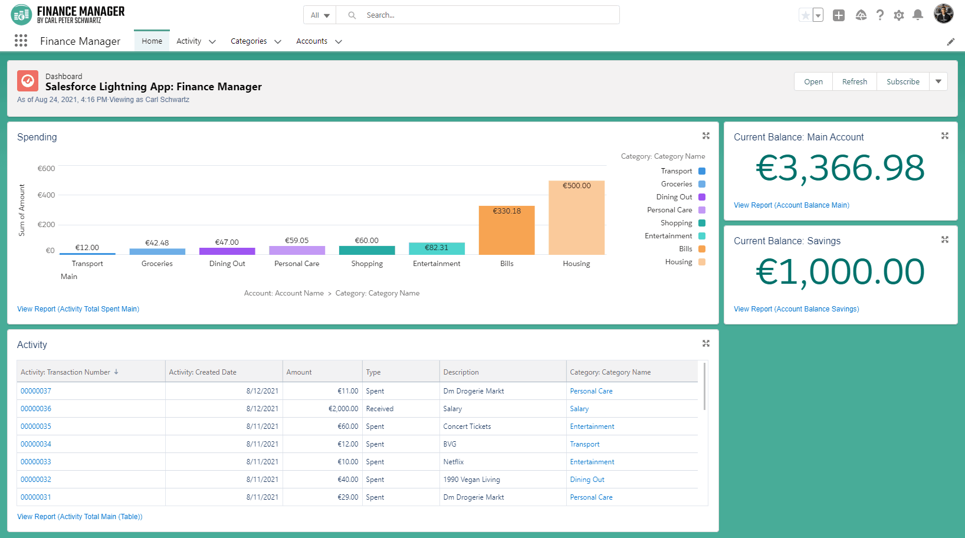Viewport: 965px width, 538px height.
Task: Open the search scope All dropdown
Action: point(320,15)
